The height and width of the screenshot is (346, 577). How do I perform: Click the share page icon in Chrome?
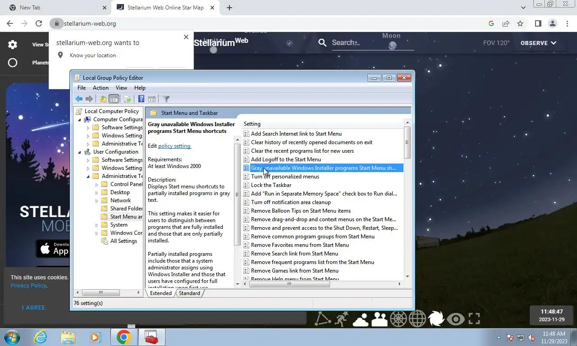point(506,23)
